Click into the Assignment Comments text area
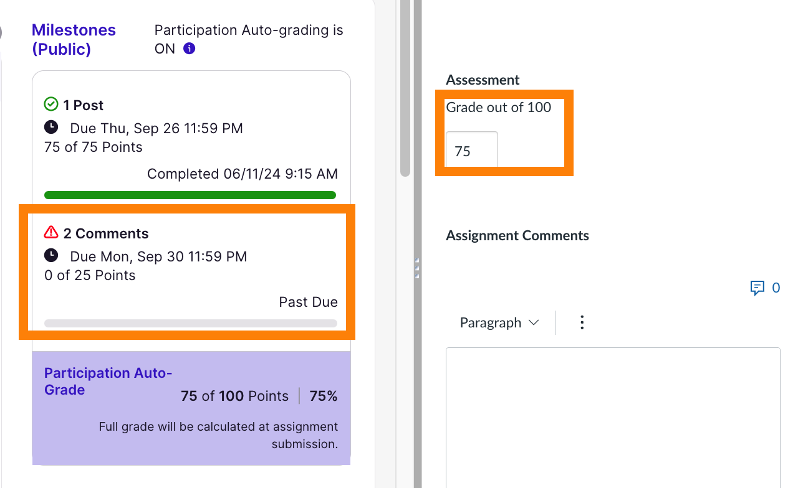 [x=613, y=417]
